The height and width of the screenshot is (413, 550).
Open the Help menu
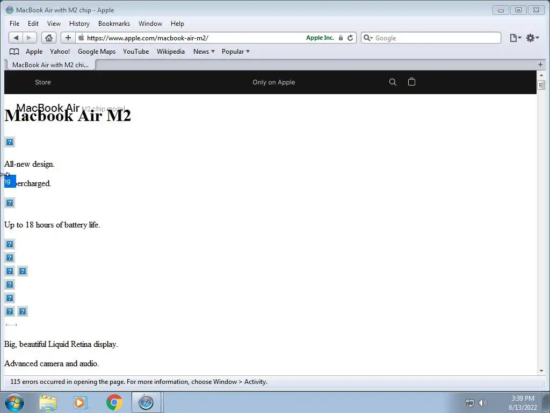pos(177,24)
